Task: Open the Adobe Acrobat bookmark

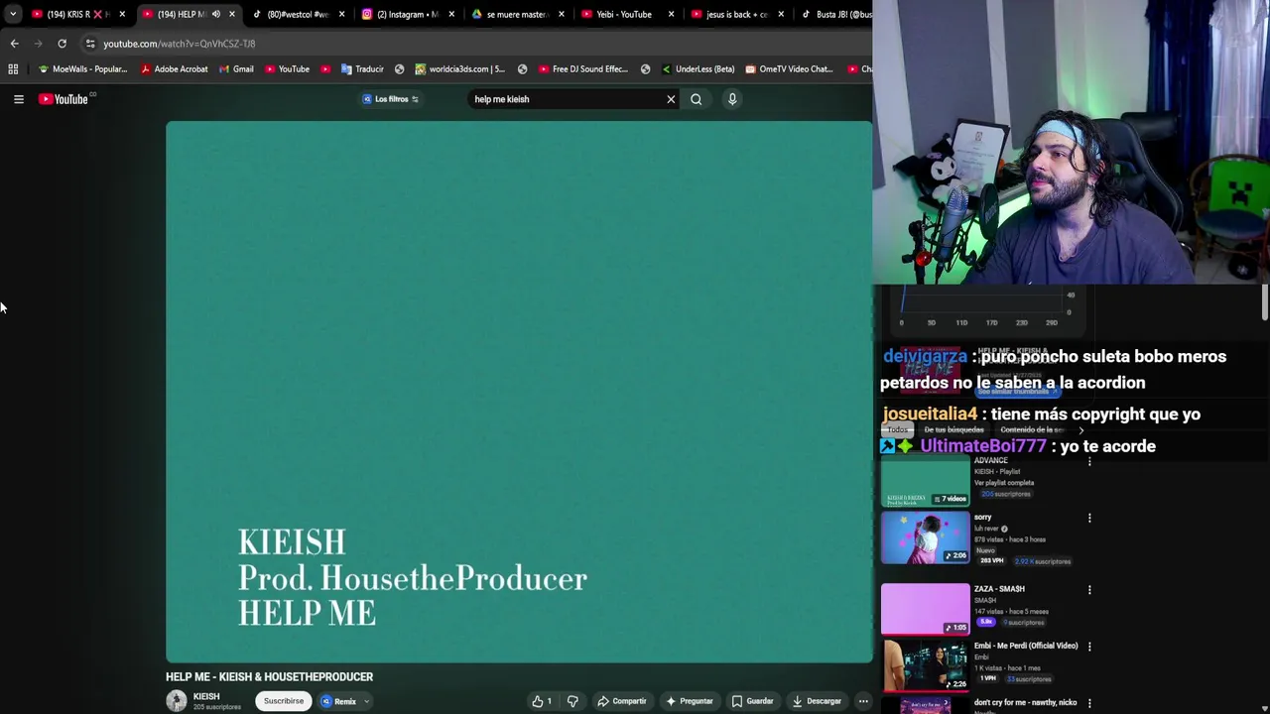Action: click(x=174, y=69)
